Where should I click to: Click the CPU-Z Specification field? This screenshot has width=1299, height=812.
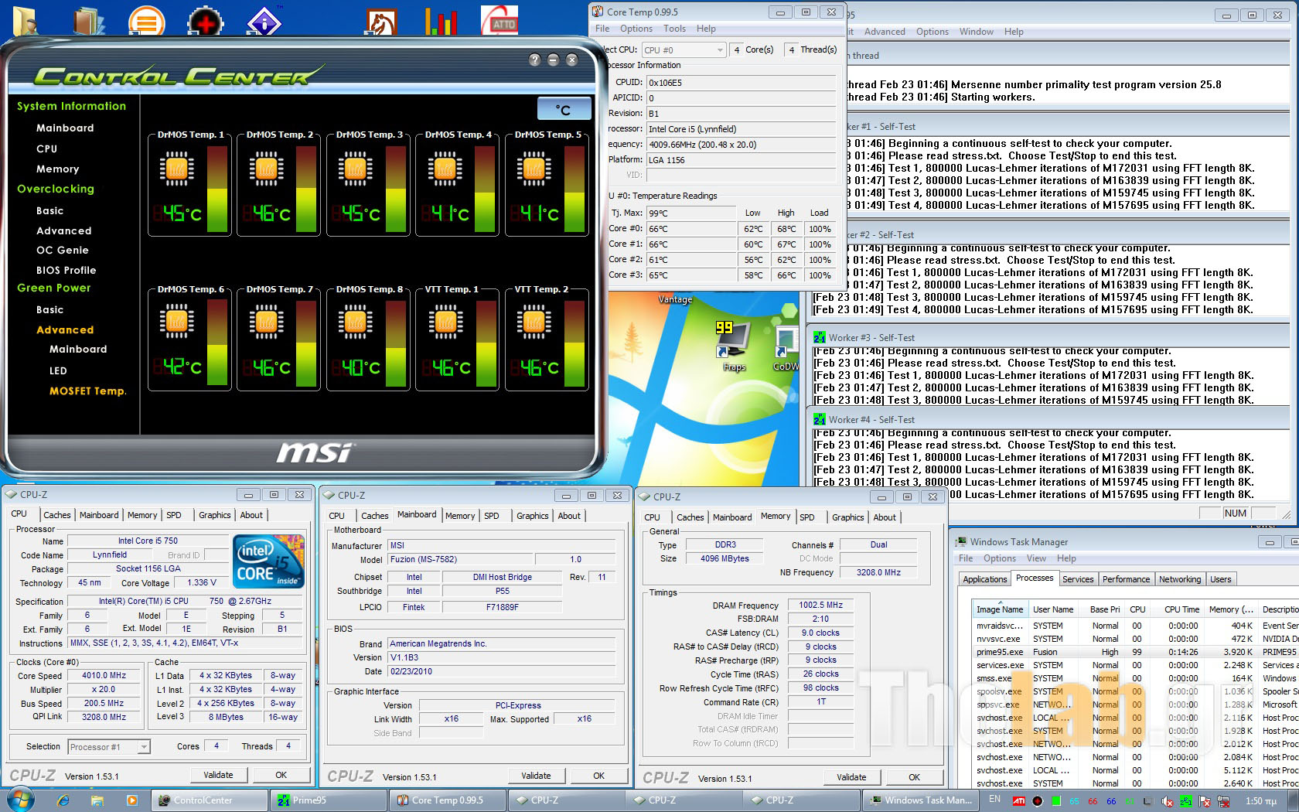pyautogui.click(x=185, y=601)
